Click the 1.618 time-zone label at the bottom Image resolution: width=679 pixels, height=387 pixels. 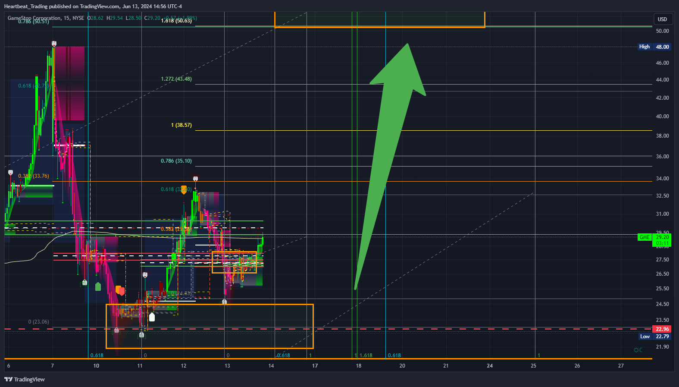[x=366, y=356]
